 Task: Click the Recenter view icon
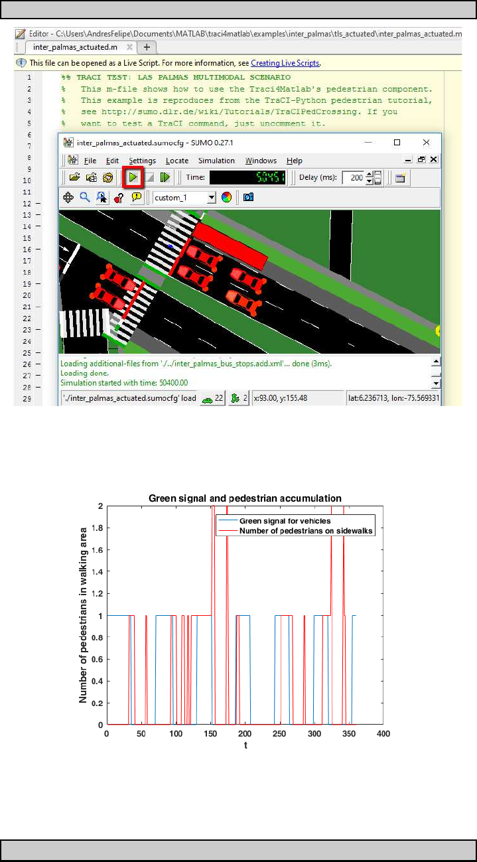(68, 197)
